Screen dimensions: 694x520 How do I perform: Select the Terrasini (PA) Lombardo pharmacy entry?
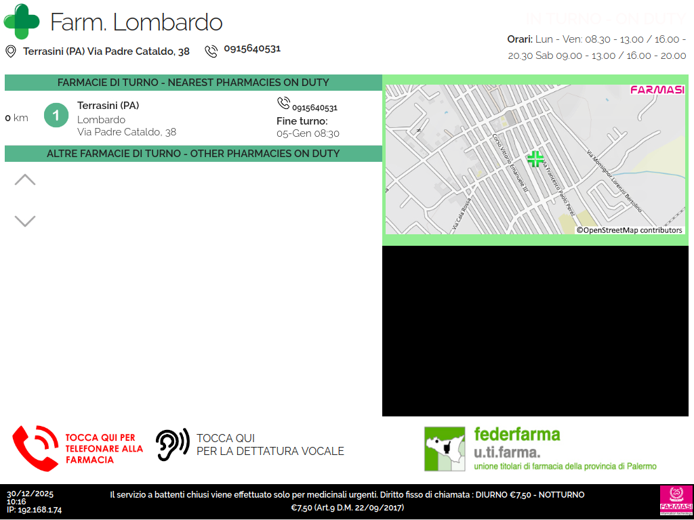127,118
